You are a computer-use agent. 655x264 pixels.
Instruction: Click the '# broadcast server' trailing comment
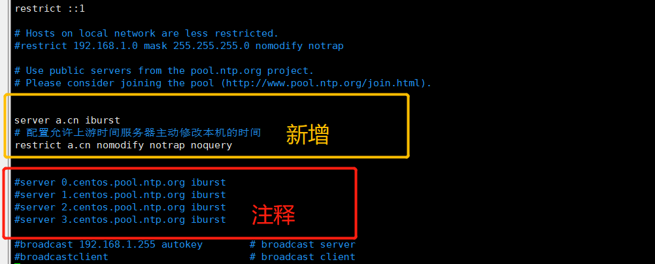[x=303, y=244]
